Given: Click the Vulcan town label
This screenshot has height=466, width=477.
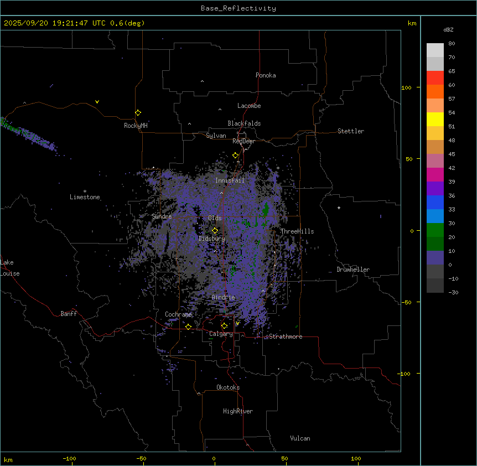Looking at the screenshot, I should [x=300, y=438].
